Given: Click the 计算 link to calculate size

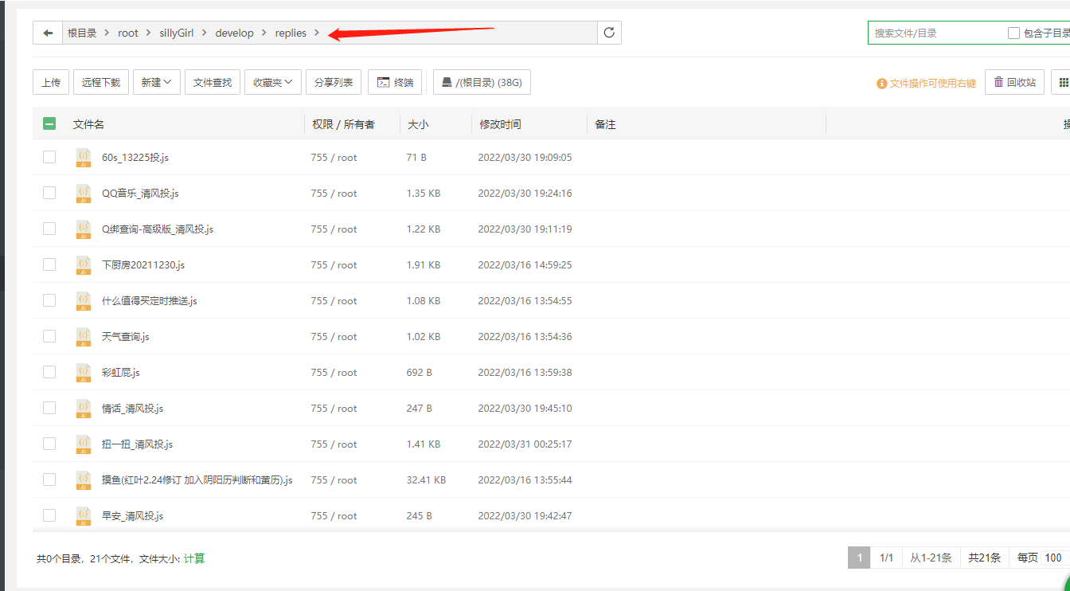Looking at the screenshot, I should pos(194,559).
